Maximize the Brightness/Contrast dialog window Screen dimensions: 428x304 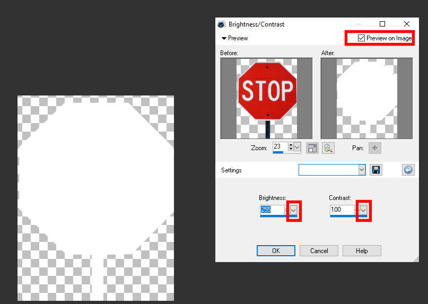coord(382,24)
